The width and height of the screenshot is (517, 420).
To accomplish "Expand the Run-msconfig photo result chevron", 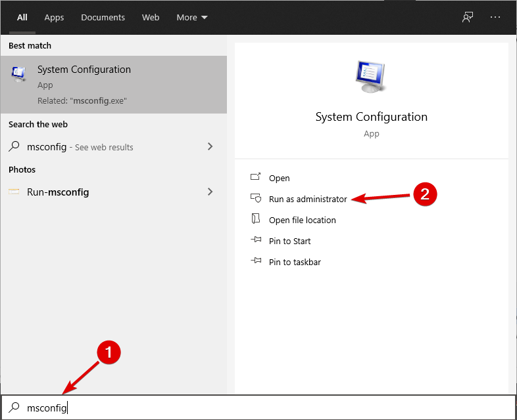I will click(210, 192).
